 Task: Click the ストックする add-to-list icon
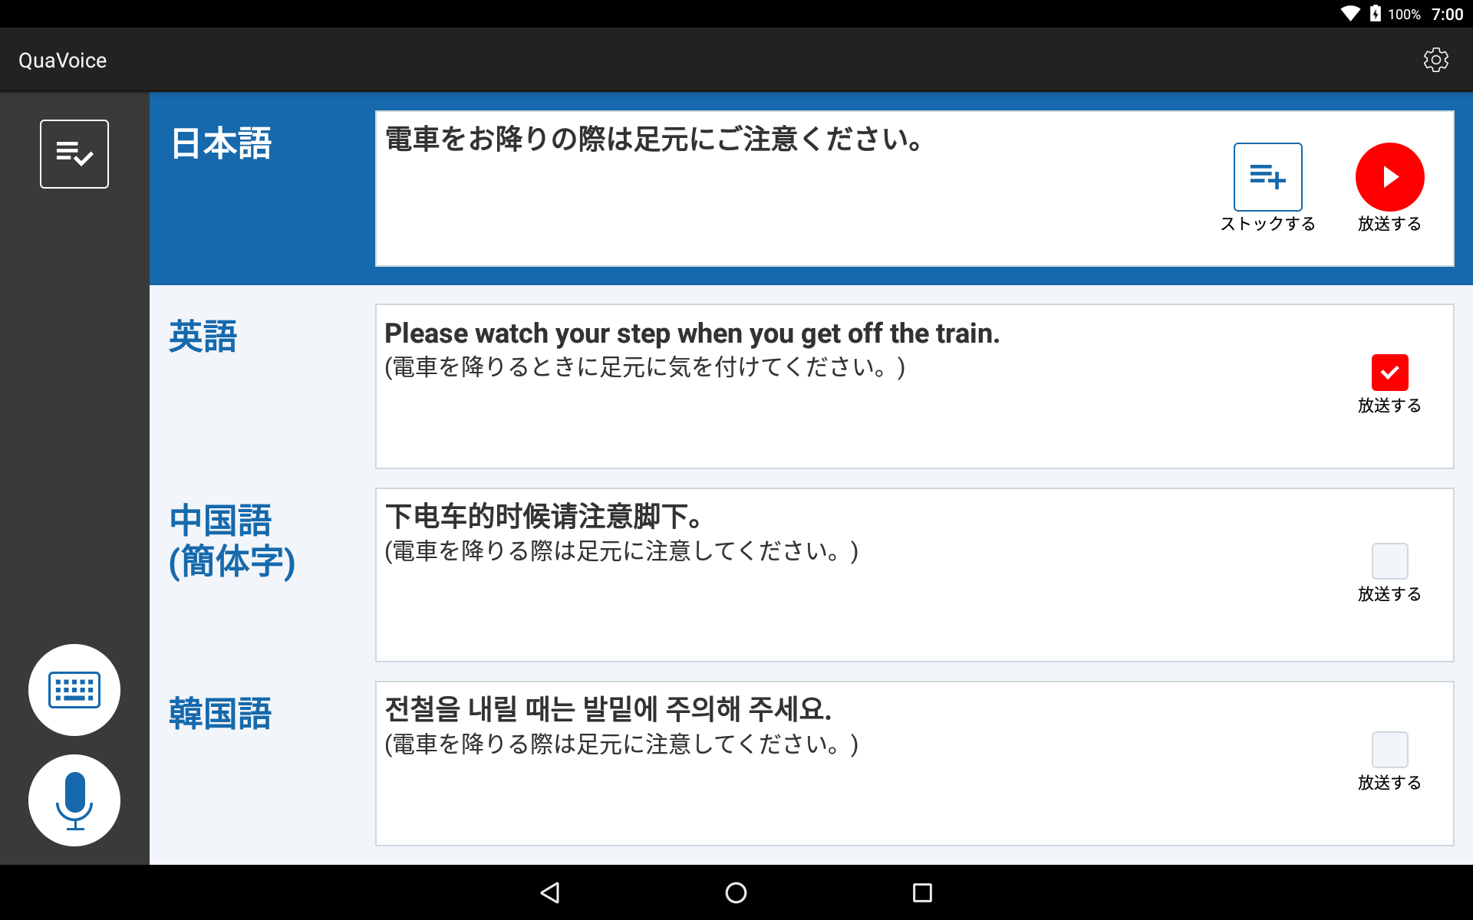click(1267, 177)
